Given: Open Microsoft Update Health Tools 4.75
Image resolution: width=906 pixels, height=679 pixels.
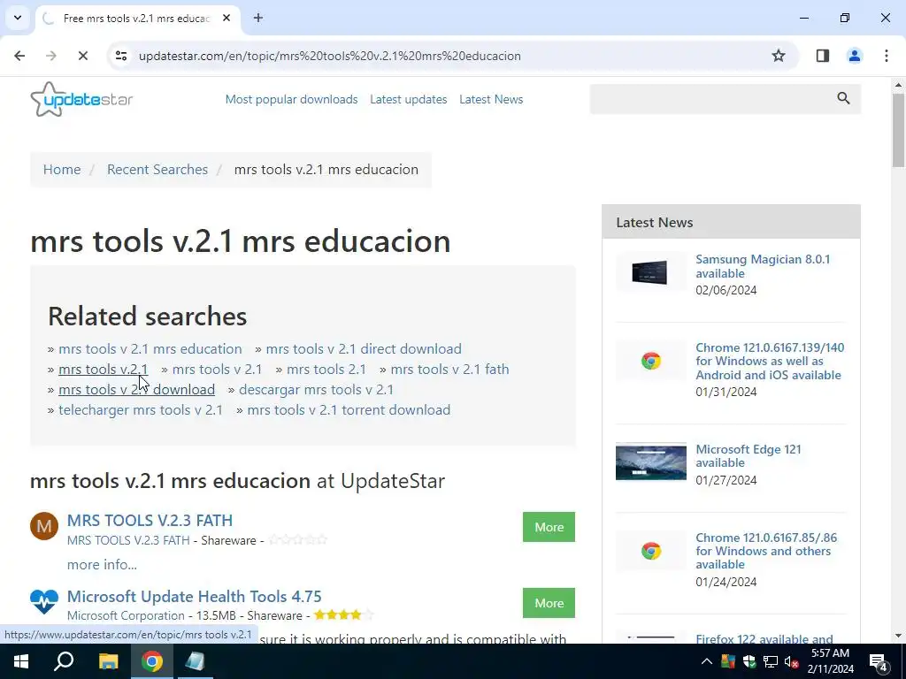Looking at the screenshot, I should pyautogui.click(x=194, y=597).
